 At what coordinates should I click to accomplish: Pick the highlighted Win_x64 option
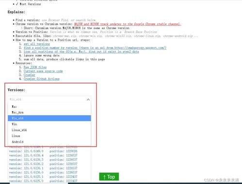(x=49, y=118)
